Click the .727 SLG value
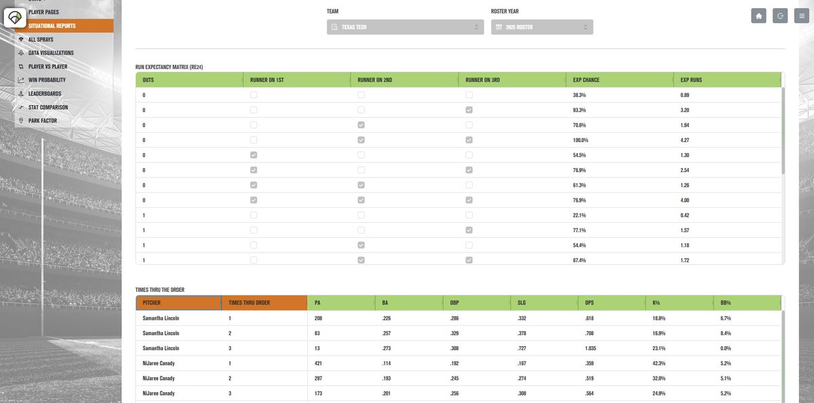This screenshot has width=814, height=403. point(523,348)
